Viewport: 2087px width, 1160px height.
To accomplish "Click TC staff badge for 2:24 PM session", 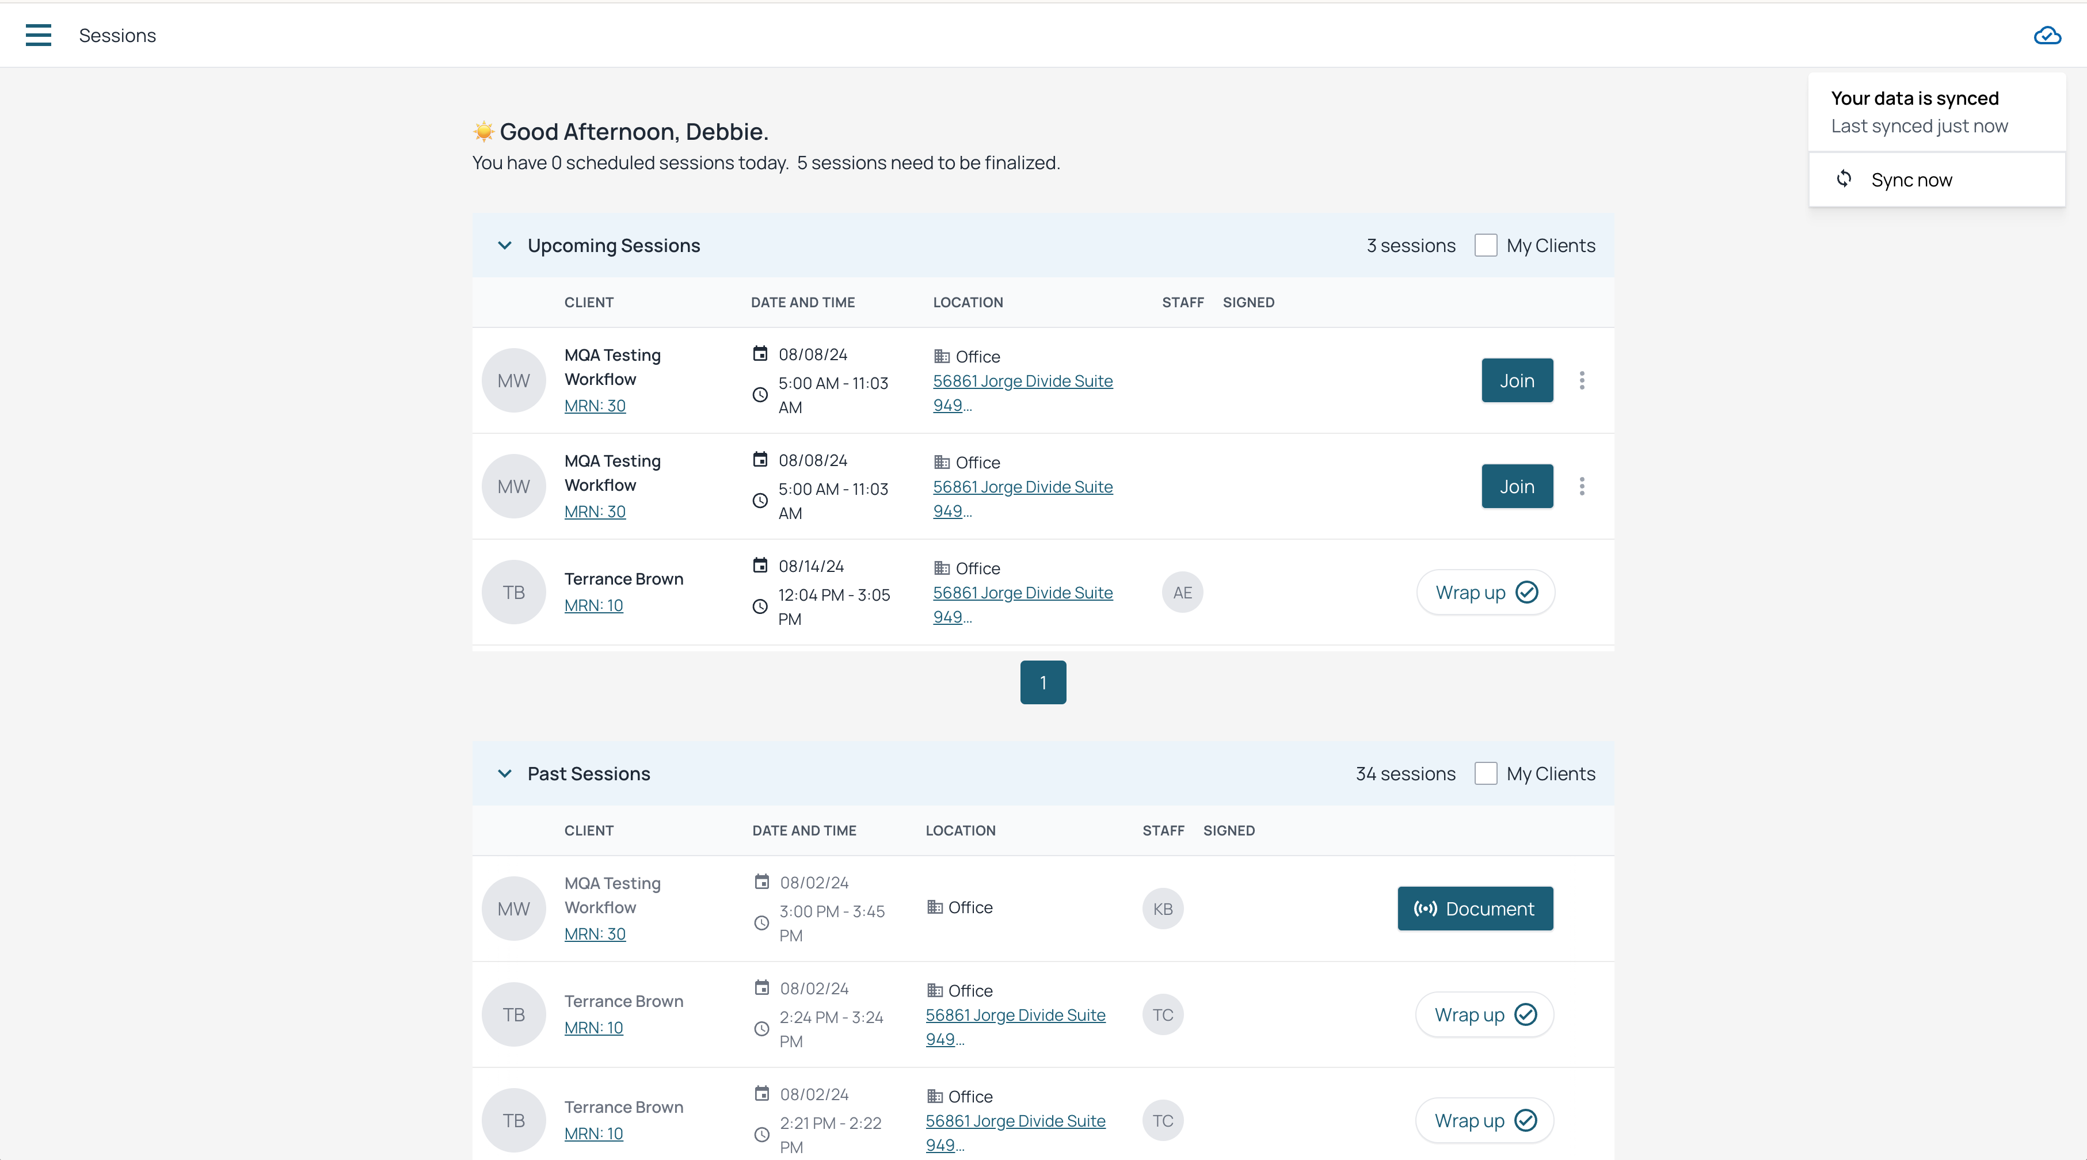I will [x=1163, y=1015].
